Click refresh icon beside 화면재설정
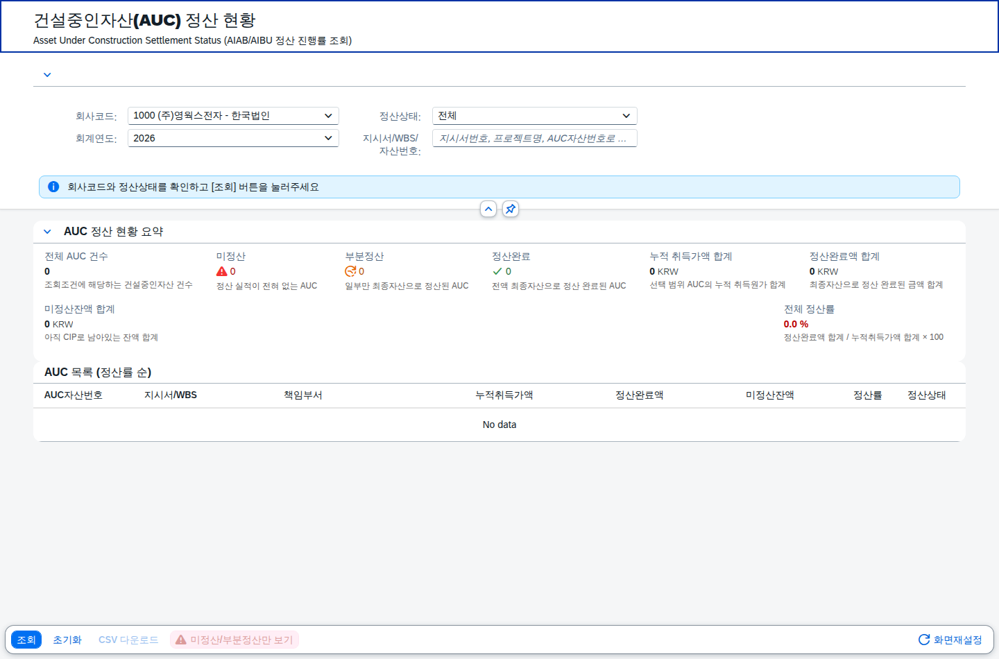Image resolution: width=999 pixels, height=659 pixels. tap(924, 640)
